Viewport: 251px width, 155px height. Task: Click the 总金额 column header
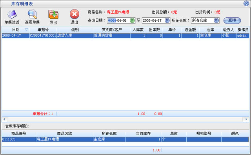tap(190, 30)
